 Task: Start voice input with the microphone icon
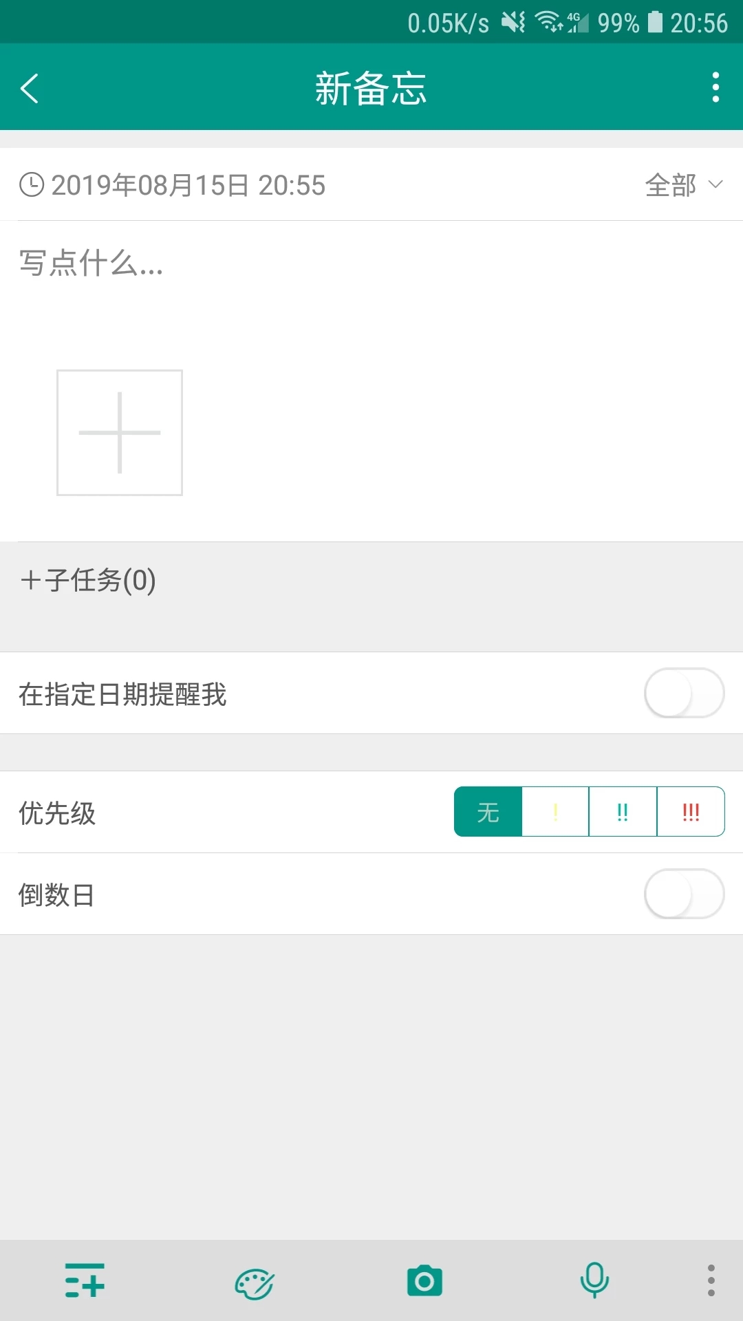coord(594,1281)
